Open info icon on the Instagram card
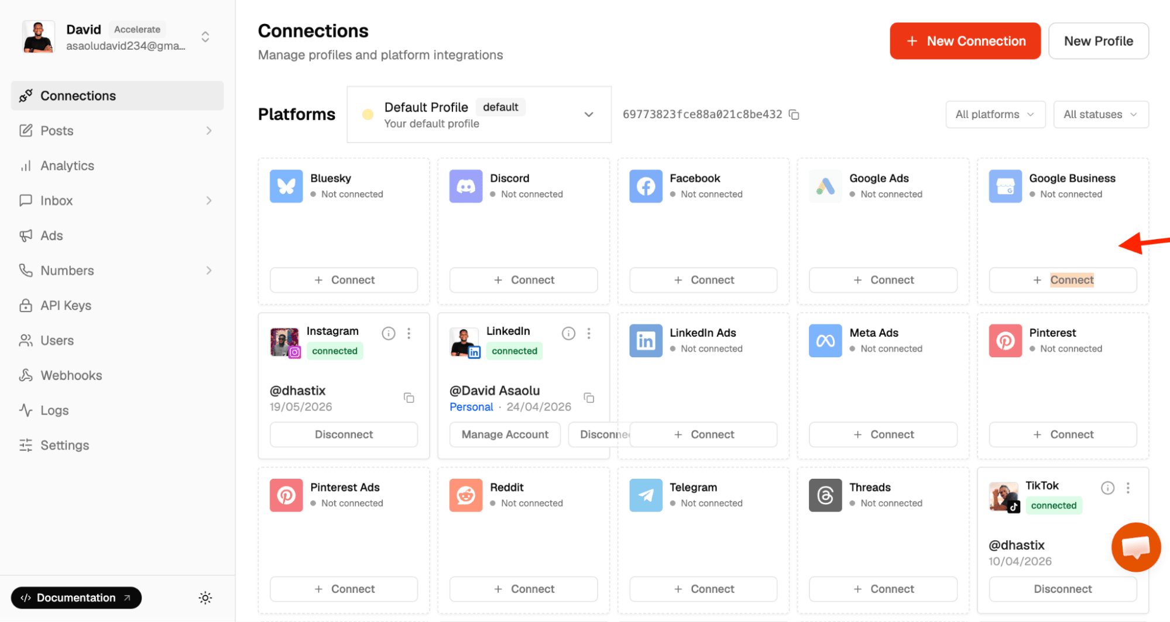The width and height of the screenshot is (1170, 622). click(389, 333)
